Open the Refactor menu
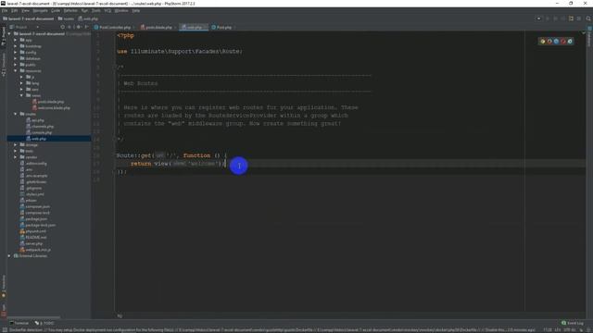The width and height of the screenshot is (593, 333). [x=70, y=10]
